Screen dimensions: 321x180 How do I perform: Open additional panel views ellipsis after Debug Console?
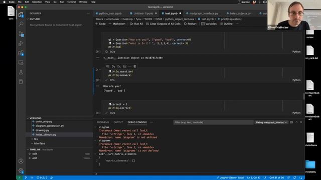point(151,122)
